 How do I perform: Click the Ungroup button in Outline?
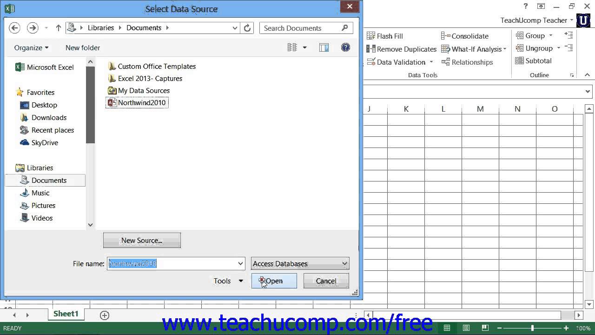534,48
